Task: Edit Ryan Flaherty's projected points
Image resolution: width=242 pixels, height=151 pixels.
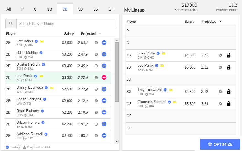Action: (87, 113)
